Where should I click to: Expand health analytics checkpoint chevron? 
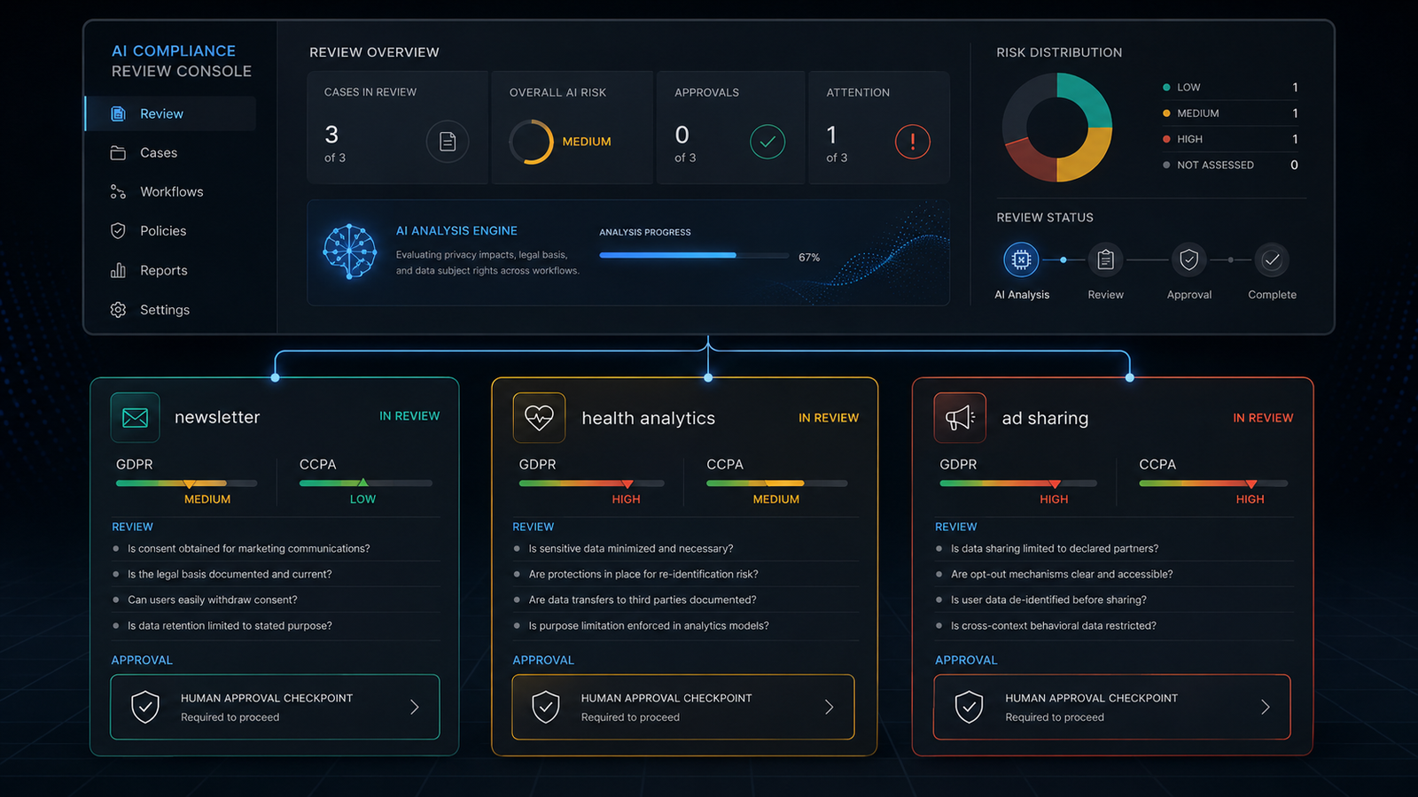point(830,707)
